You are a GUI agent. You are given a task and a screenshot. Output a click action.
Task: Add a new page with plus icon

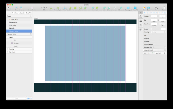coord(31,16)
